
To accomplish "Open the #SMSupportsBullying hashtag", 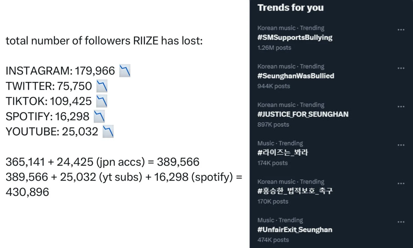I will [295, 37].
